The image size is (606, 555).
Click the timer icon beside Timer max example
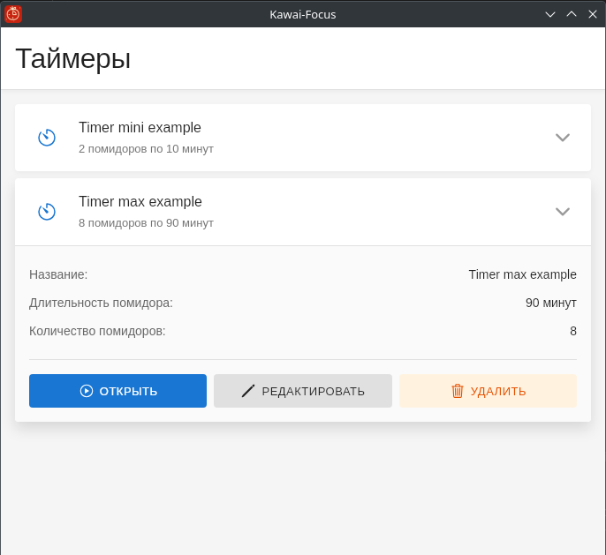click(x=47, y=212)
